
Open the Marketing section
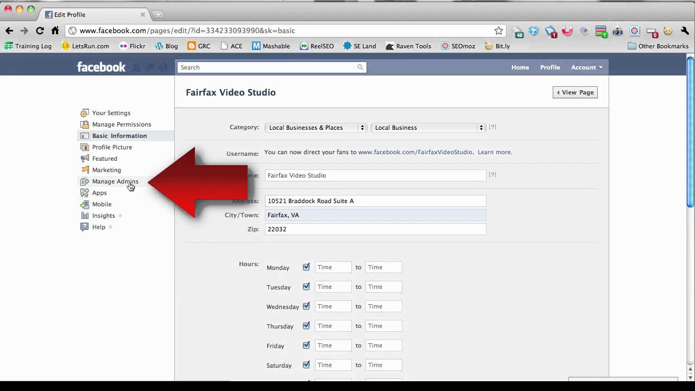coord(106,170)
